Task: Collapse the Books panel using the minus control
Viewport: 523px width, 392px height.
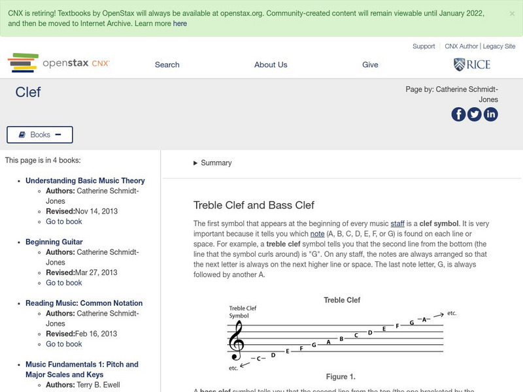Action: [59, 135]
